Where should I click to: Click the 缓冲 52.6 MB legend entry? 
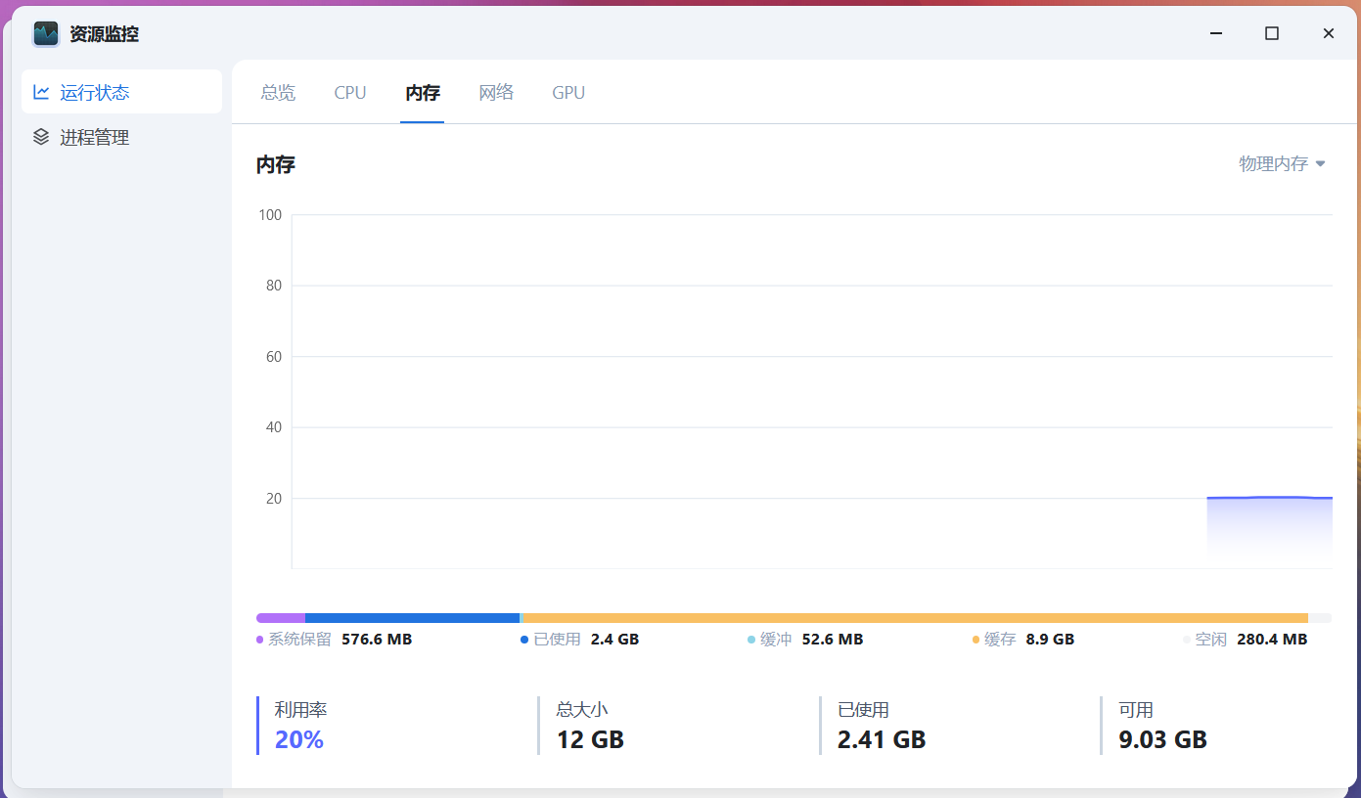(805, 640)
